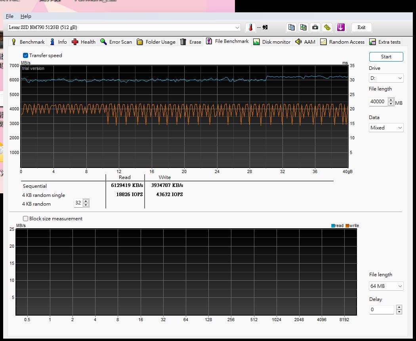Click the AAM speaker icon
Screen dimensions: 416x341
pos(298,42)
